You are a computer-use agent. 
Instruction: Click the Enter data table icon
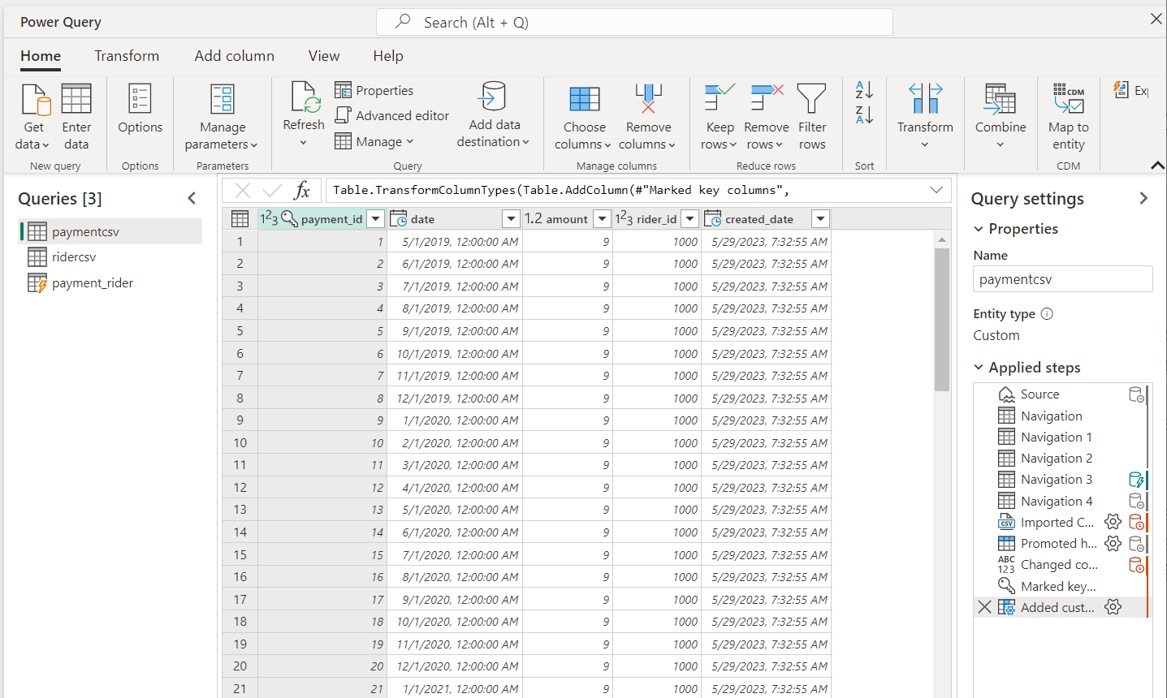tap(76, 99)
